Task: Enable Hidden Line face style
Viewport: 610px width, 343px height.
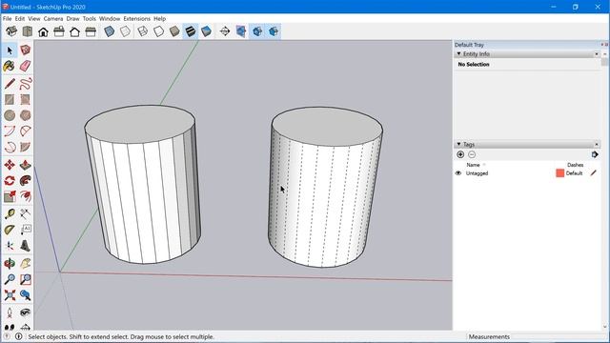Action: coord(158,31)
